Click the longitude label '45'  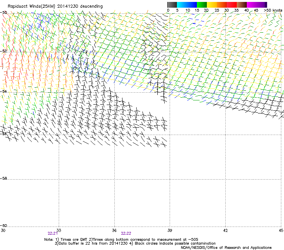tap(281, 230)
